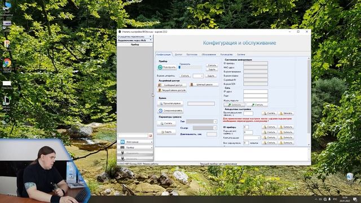The image size is (361, 203).
Task: Click Задать in Параметры тревоги section
Action: coord(166,132)
